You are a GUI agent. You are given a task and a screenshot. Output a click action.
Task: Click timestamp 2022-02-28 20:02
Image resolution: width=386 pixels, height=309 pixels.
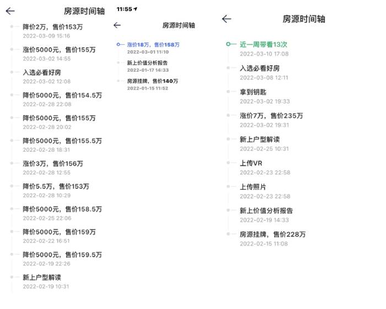(x=47, y=127)
